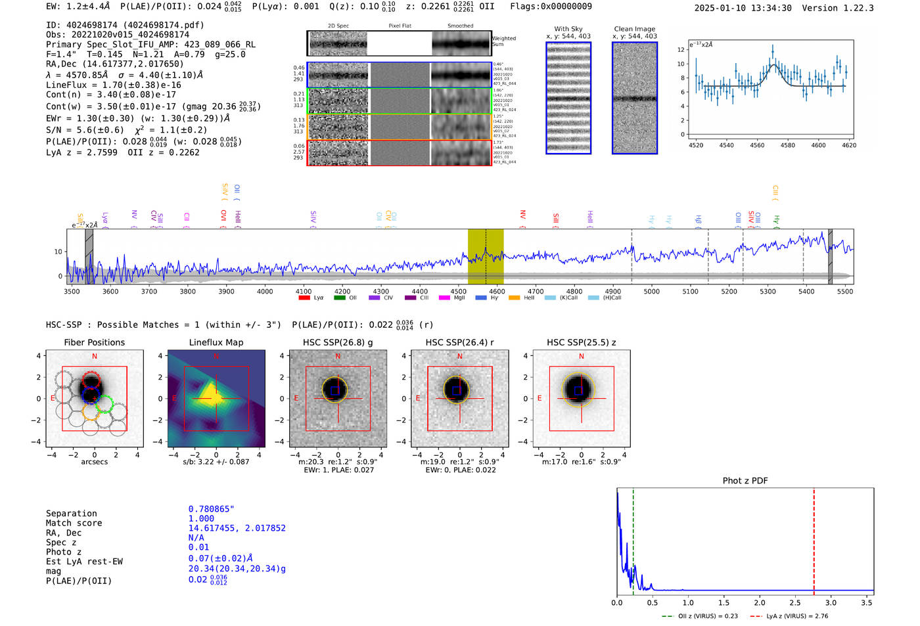The height and width of the screenshot is (626, 920).
Task: Select the orange HeII legend swatch
Action: (514, 298)
